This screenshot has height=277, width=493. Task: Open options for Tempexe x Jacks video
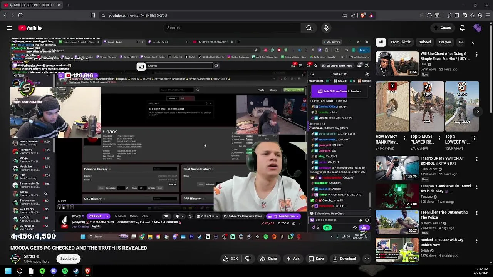coord(476,187)
